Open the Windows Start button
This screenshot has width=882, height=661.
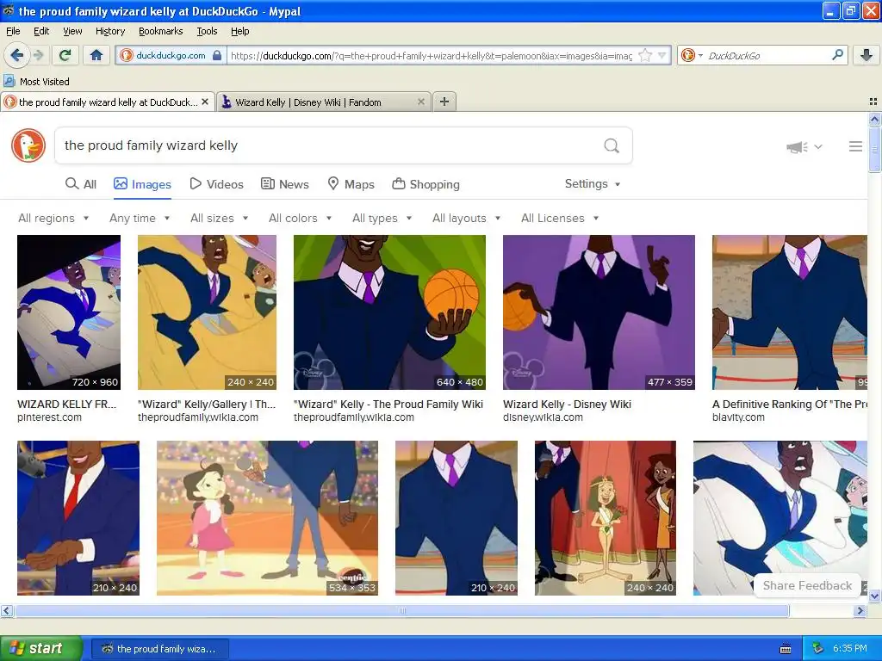40,649
